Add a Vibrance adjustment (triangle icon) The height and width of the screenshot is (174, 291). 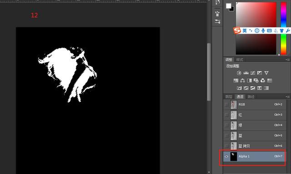coord(266,73)
